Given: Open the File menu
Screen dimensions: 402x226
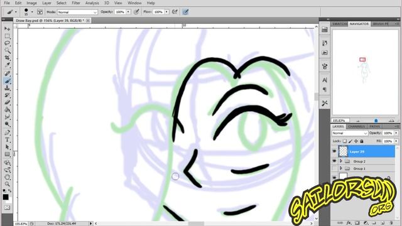Looking at the screenshot, I should 7,3.
